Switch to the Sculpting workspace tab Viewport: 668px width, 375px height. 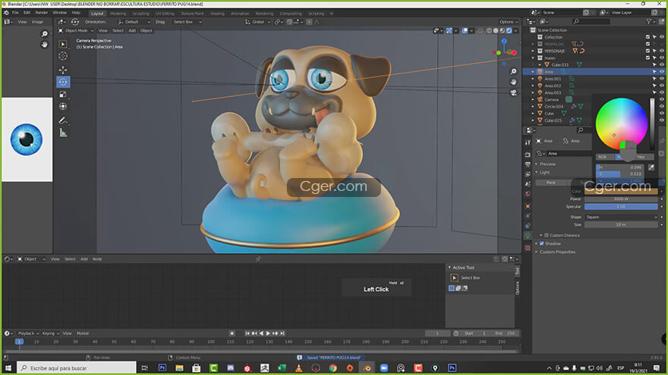pyautogui.click(x=140, y=14)
